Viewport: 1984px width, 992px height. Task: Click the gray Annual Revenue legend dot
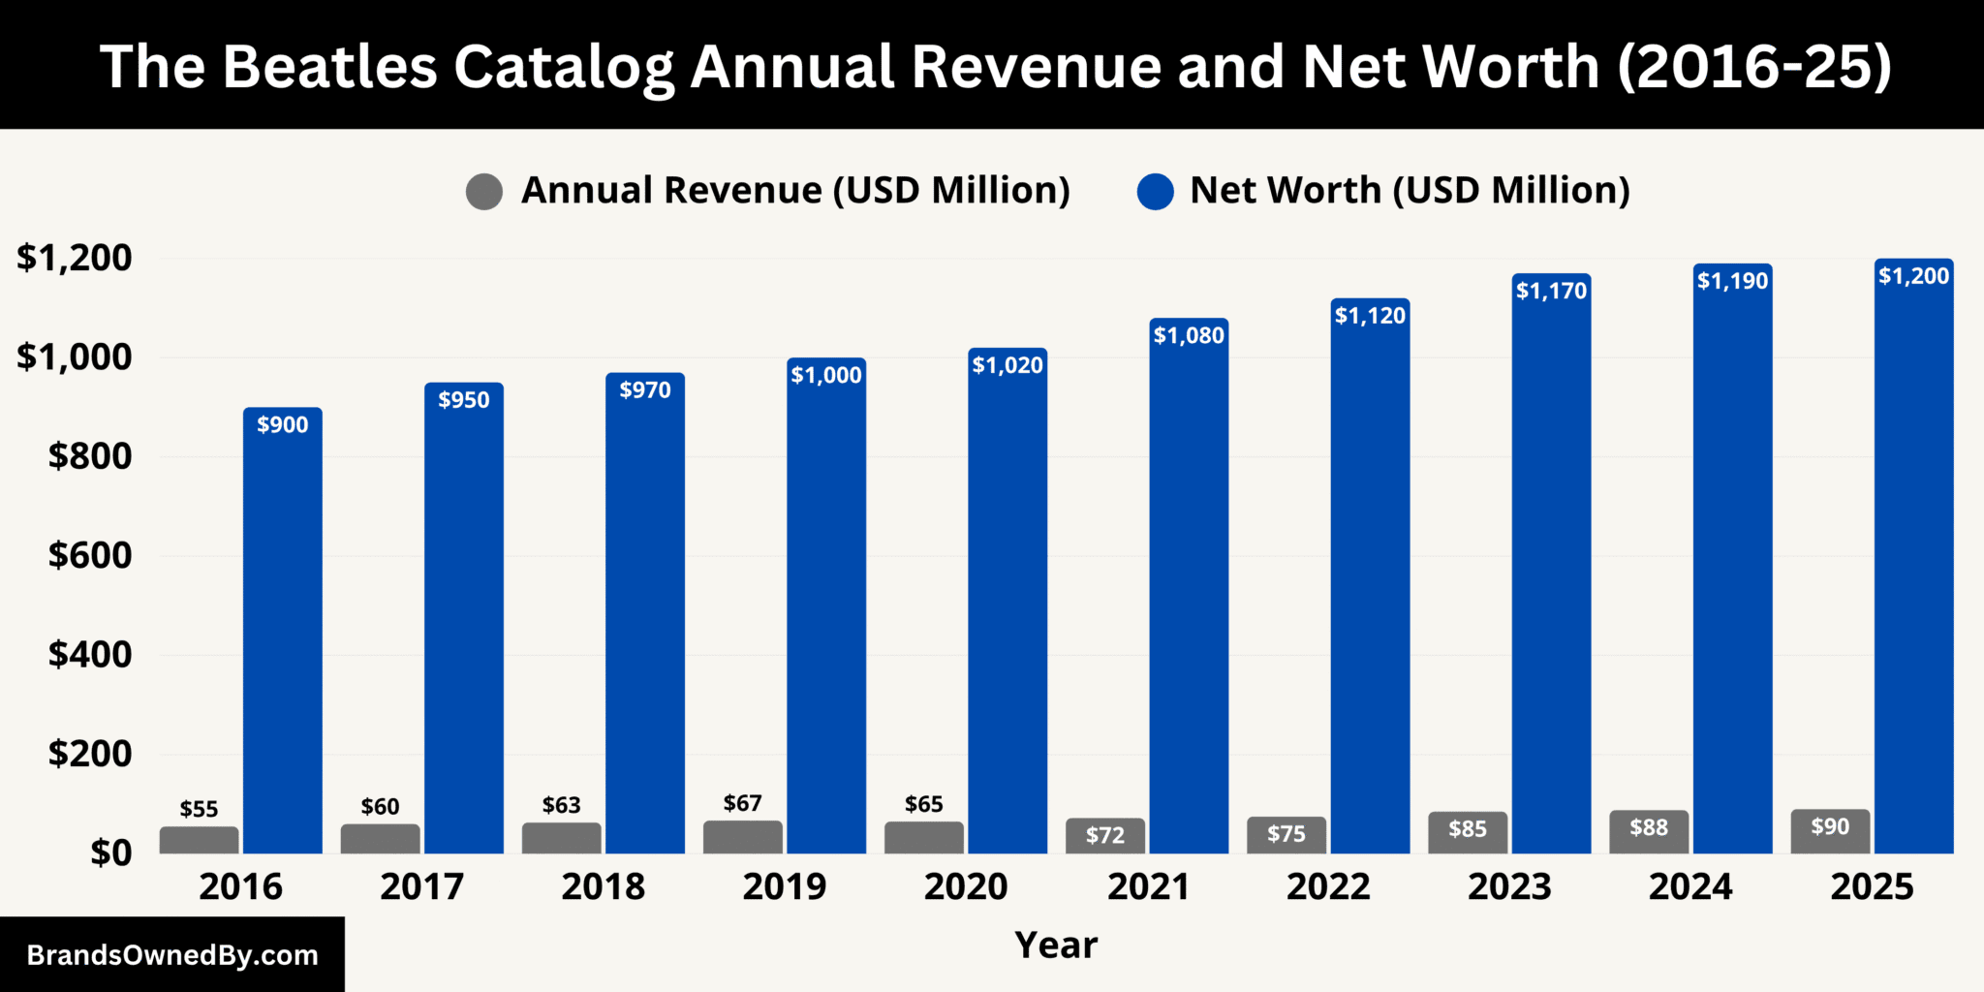(x=483, y=192)
